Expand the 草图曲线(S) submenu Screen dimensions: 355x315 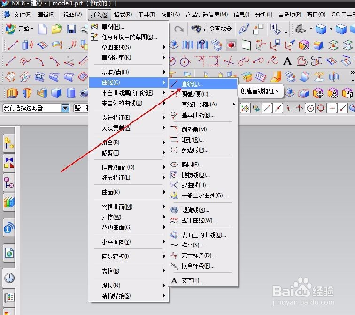tap(129, 47)
